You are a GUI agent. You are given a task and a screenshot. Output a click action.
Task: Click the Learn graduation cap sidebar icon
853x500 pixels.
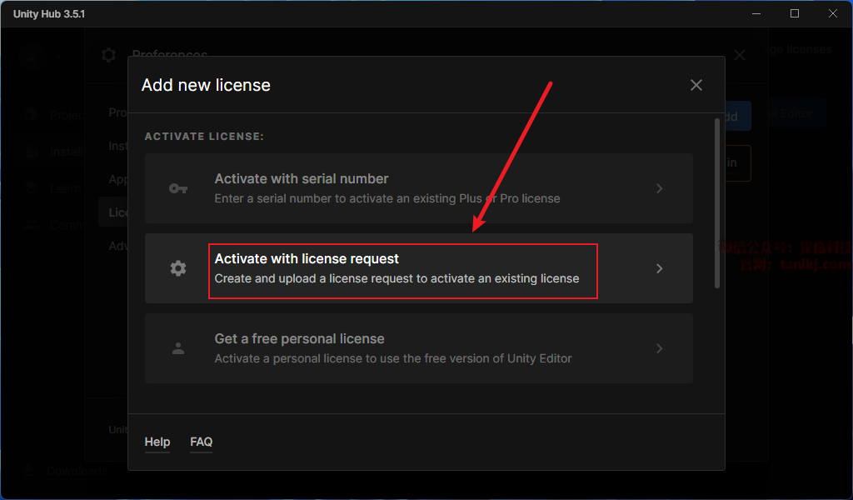(32, 188)
